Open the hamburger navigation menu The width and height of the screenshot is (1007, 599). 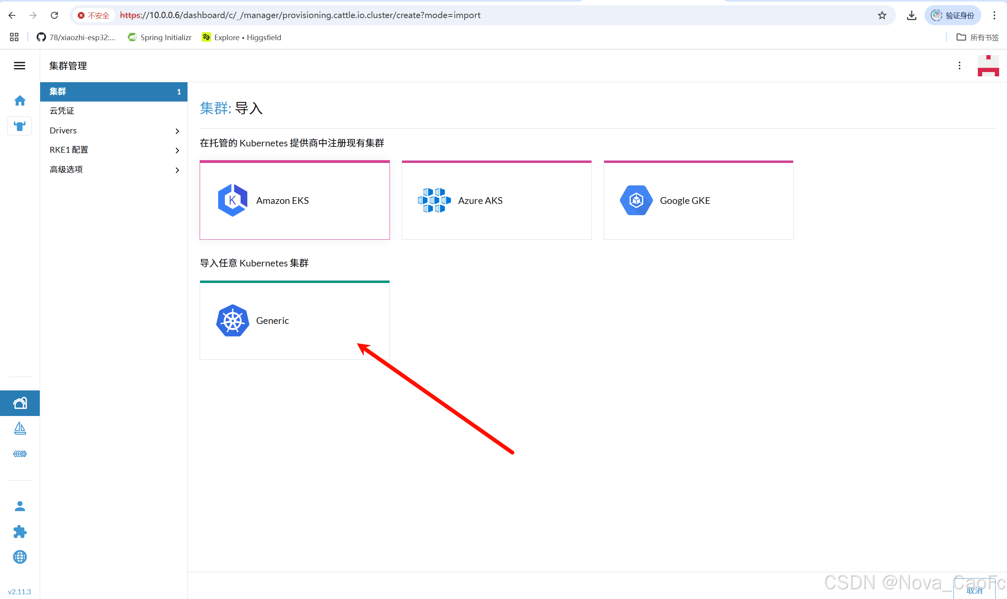(19, 66)
